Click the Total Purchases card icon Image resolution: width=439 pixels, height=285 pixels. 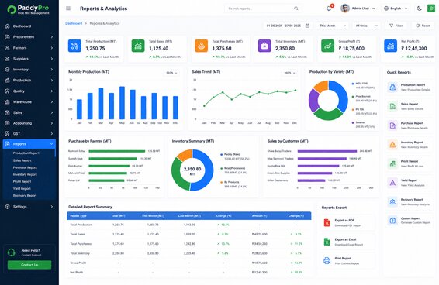tap(202, 46)
